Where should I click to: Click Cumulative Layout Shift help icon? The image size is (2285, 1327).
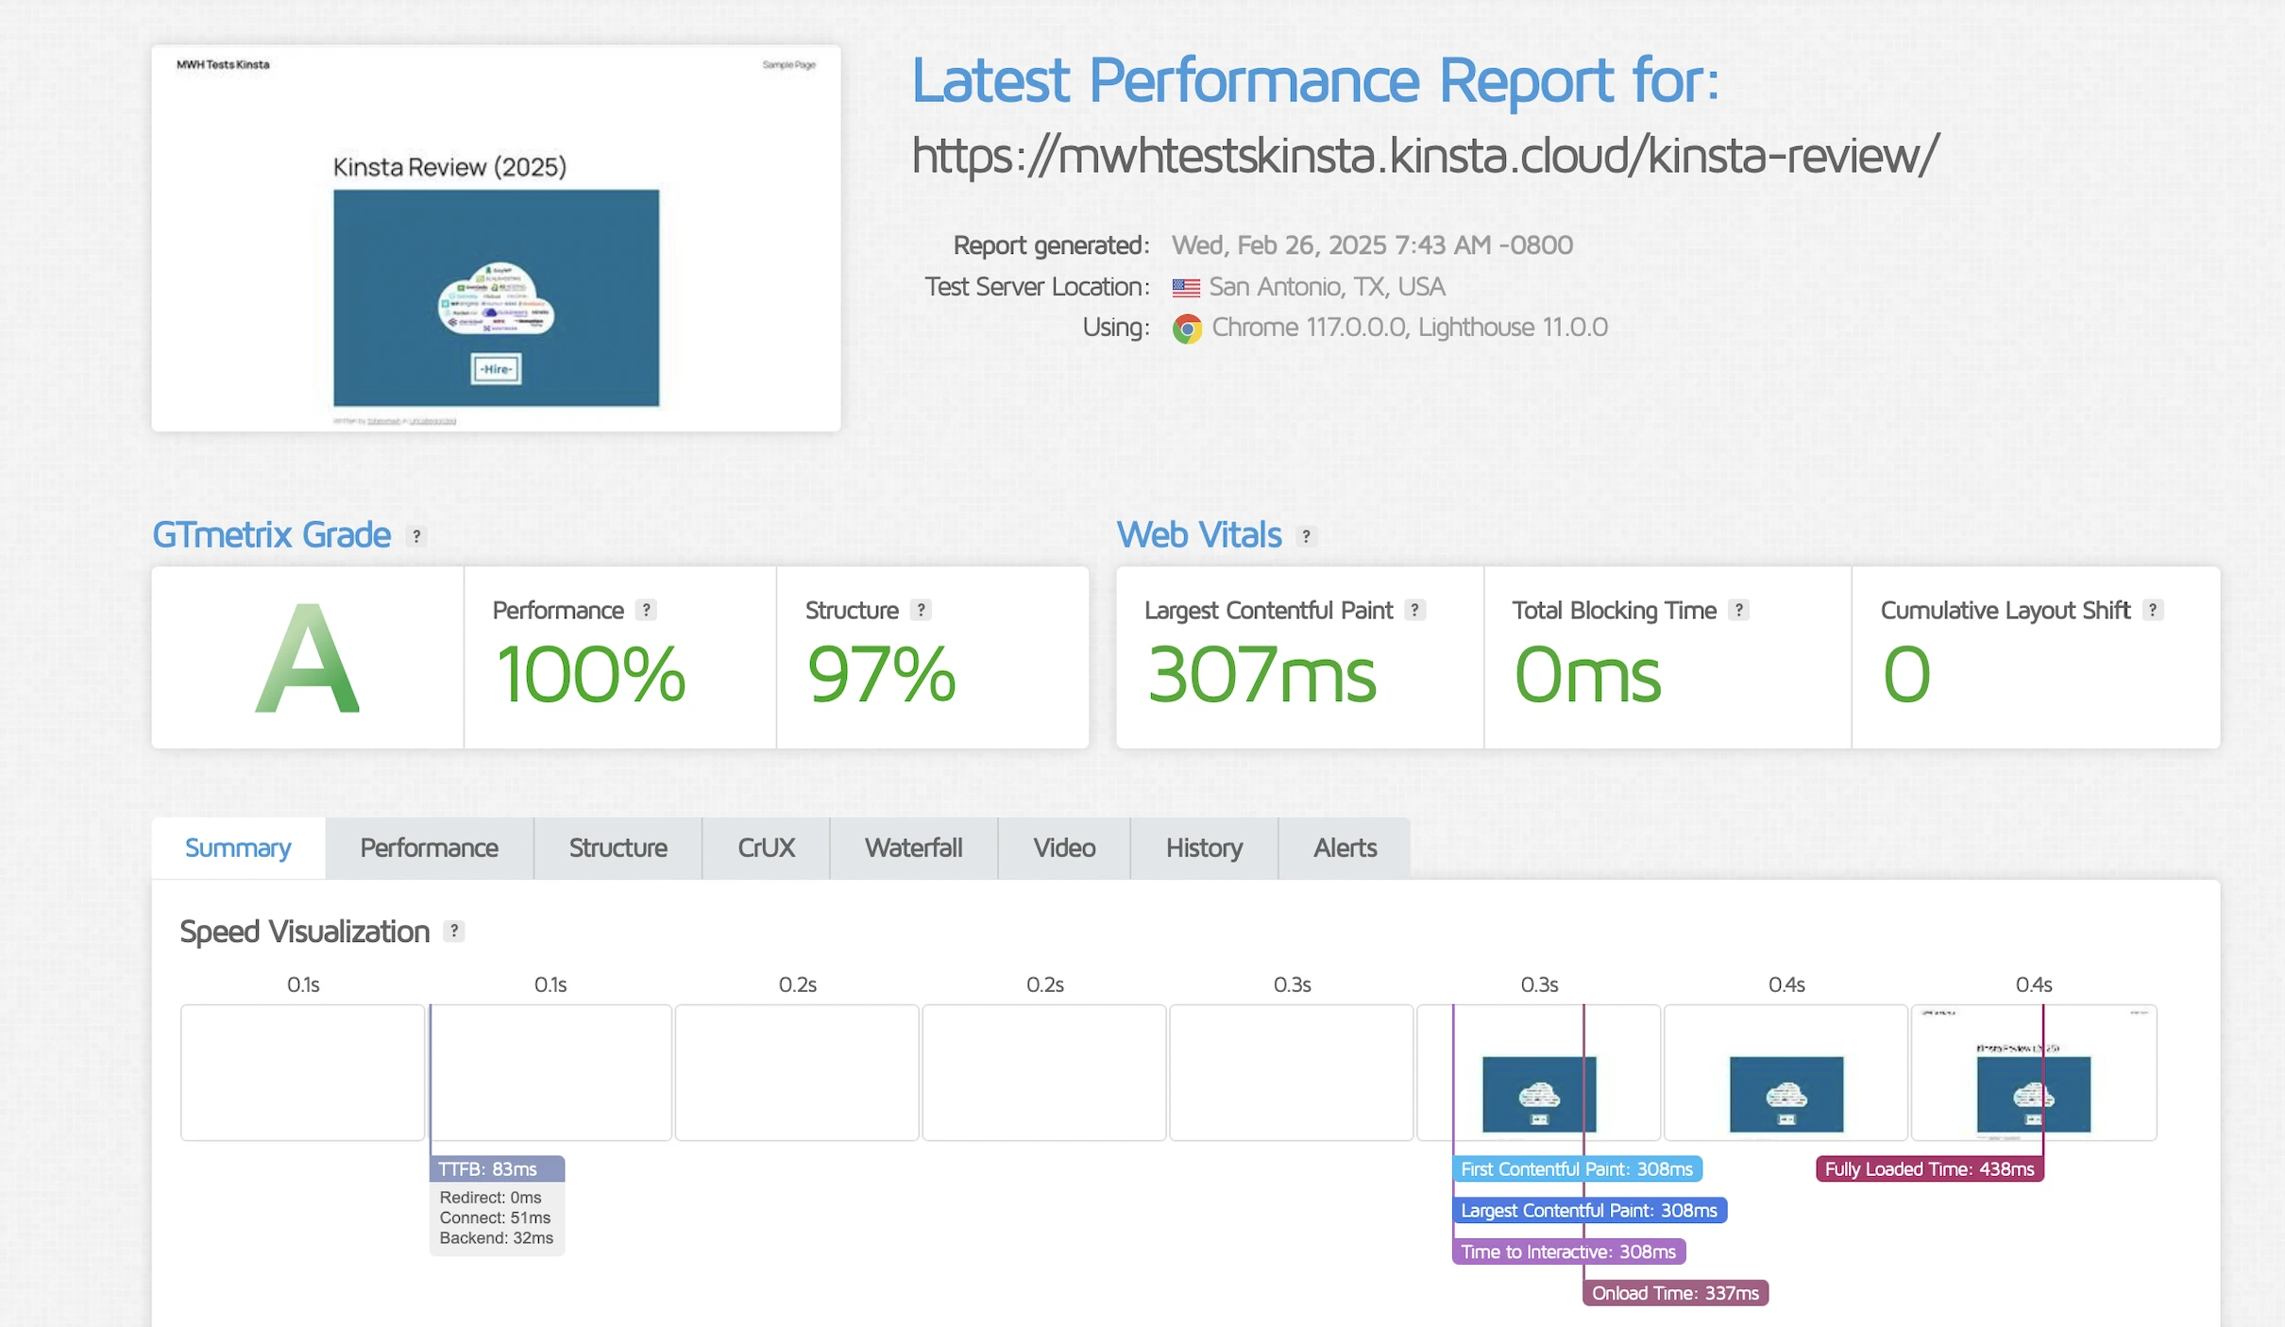click(x=2152, y=611)
